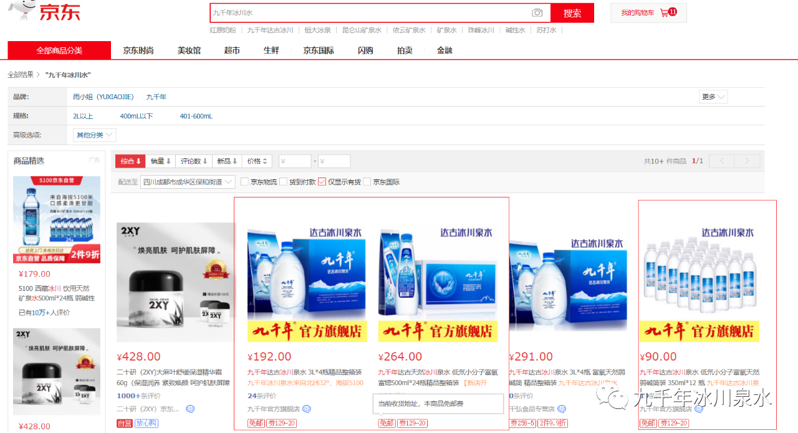Filter by spec 401-600mL
This screenshot has height=433, width=798.
click(x=196, y=116)
